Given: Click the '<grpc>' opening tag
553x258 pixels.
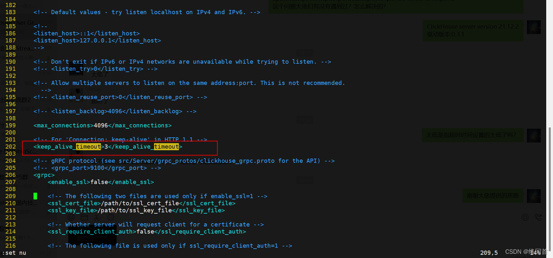Looking at the screenshot, I should click(44, 175).
